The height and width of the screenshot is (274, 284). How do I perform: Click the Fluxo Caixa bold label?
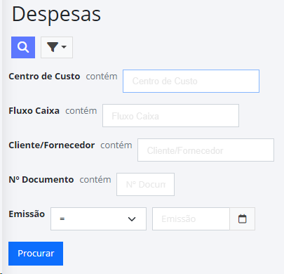[x=34, y=111]
